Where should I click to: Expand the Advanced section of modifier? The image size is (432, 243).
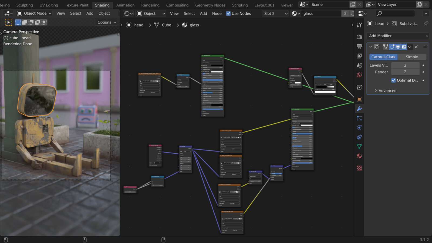pos(387,91)
